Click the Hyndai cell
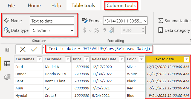 tap(28, 95)
